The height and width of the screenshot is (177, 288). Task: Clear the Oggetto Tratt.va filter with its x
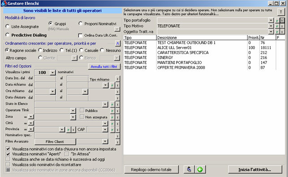pos(282,32)
